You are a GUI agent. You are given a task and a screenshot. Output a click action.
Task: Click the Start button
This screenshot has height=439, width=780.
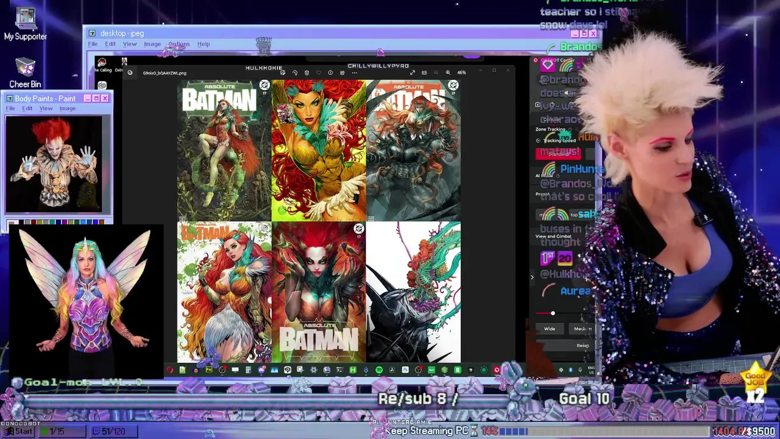pyautogui.click(x=19, y=431)
